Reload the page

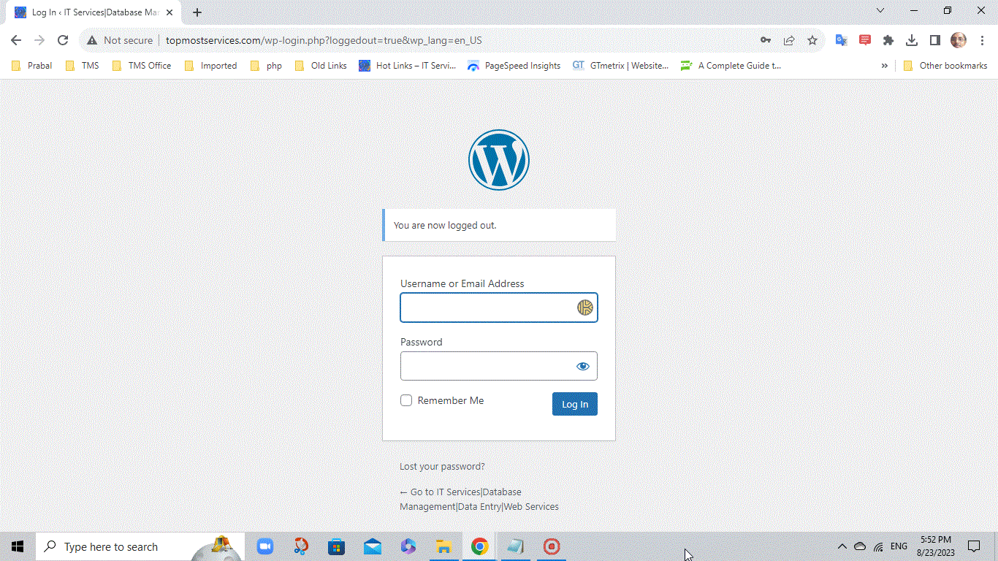pyautogui.click(x=63, y=40)
